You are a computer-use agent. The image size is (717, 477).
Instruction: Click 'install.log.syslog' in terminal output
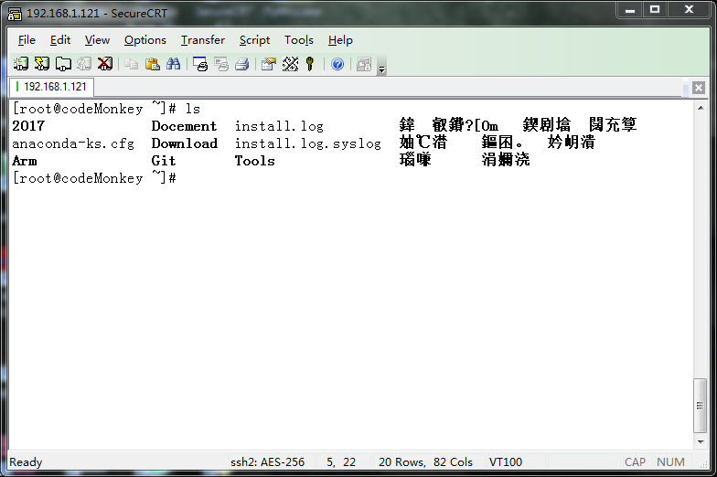(307, 143)
